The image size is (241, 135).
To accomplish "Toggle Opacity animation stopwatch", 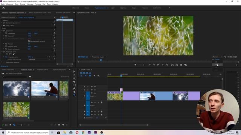I will 6,57.
